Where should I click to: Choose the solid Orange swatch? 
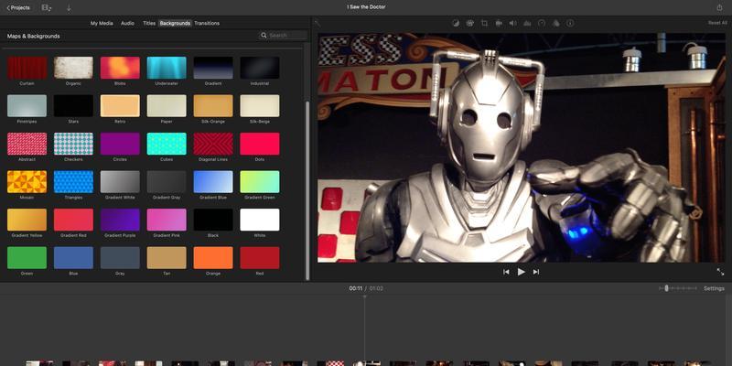pos(213,258)
